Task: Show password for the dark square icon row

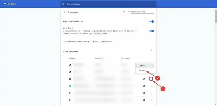Action: (x=144, y=79)
